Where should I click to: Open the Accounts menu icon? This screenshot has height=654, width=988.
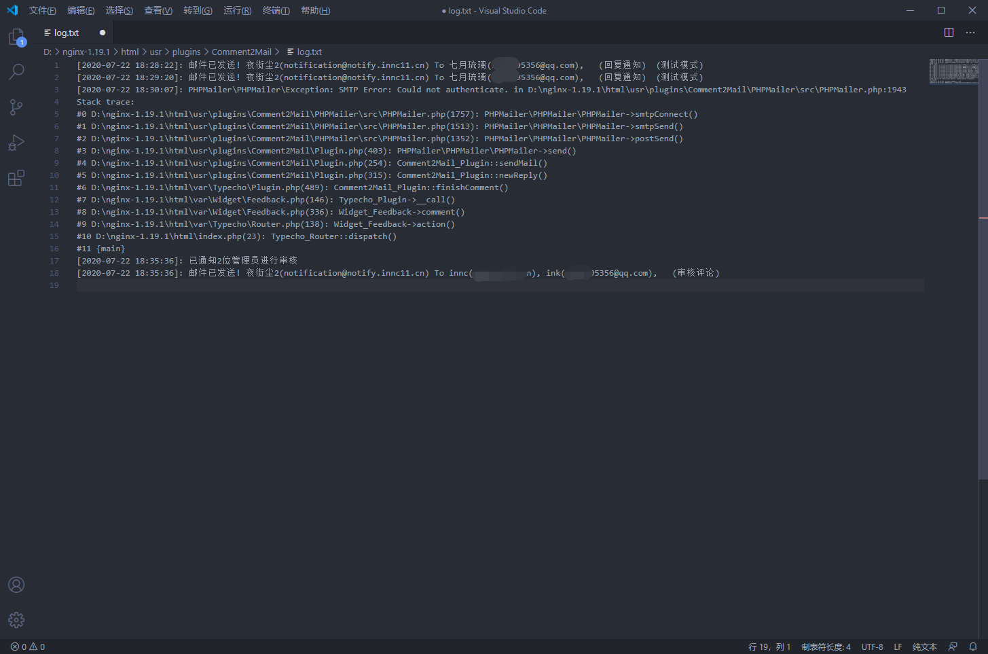pyautogui.click(x=16, y=585)
